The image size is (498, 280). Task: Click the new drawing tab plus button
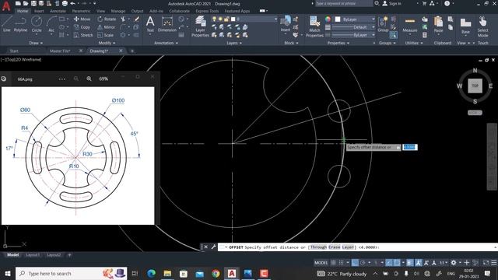[132, 51]
